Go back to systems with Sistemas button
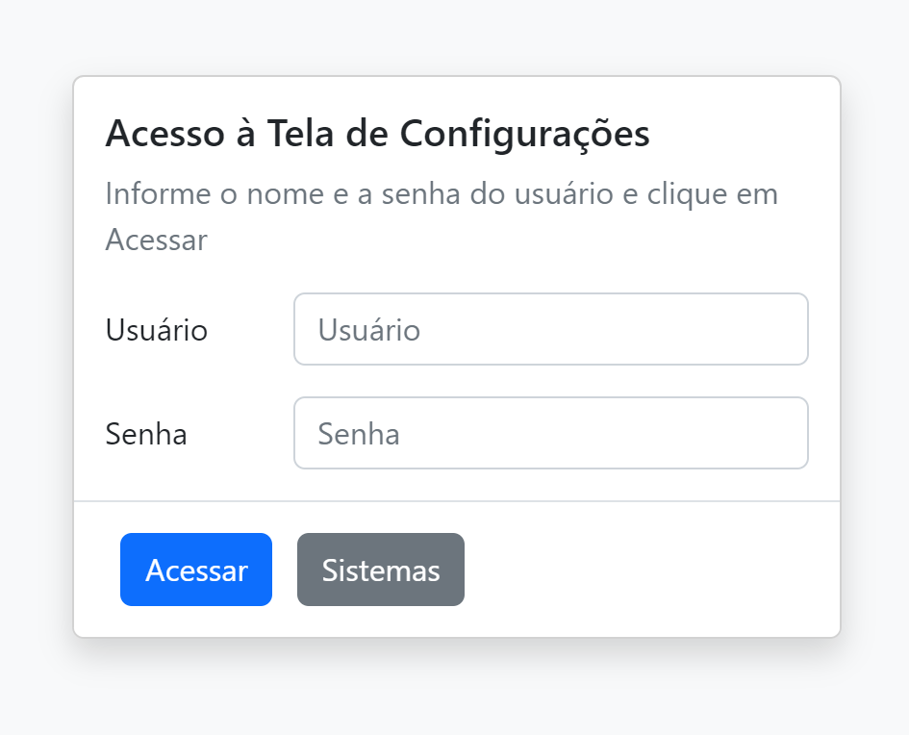 [x=381, y=570]
